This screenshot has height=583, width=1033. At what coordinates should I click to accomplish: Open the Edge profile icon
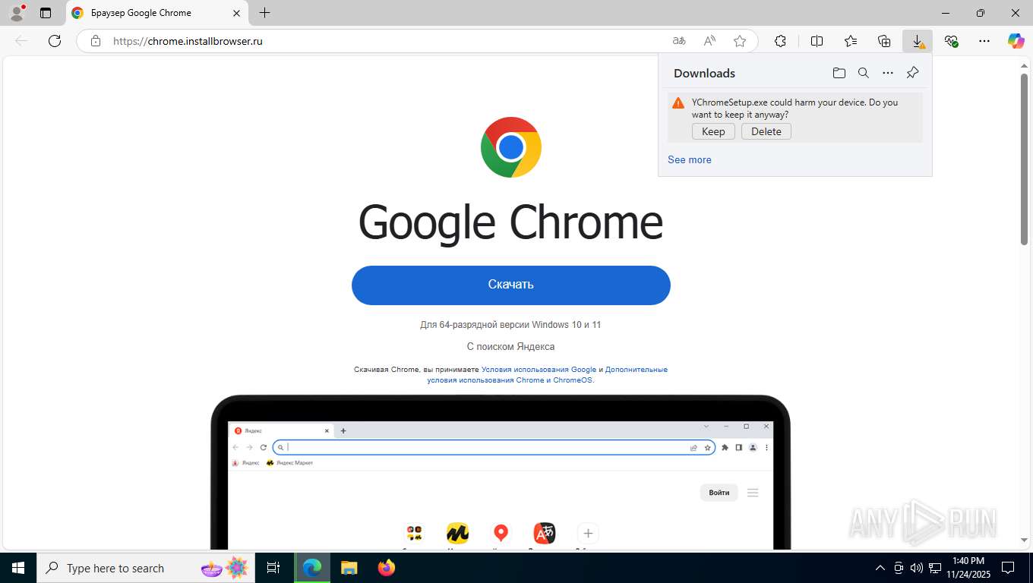click(x=16, y=13)
